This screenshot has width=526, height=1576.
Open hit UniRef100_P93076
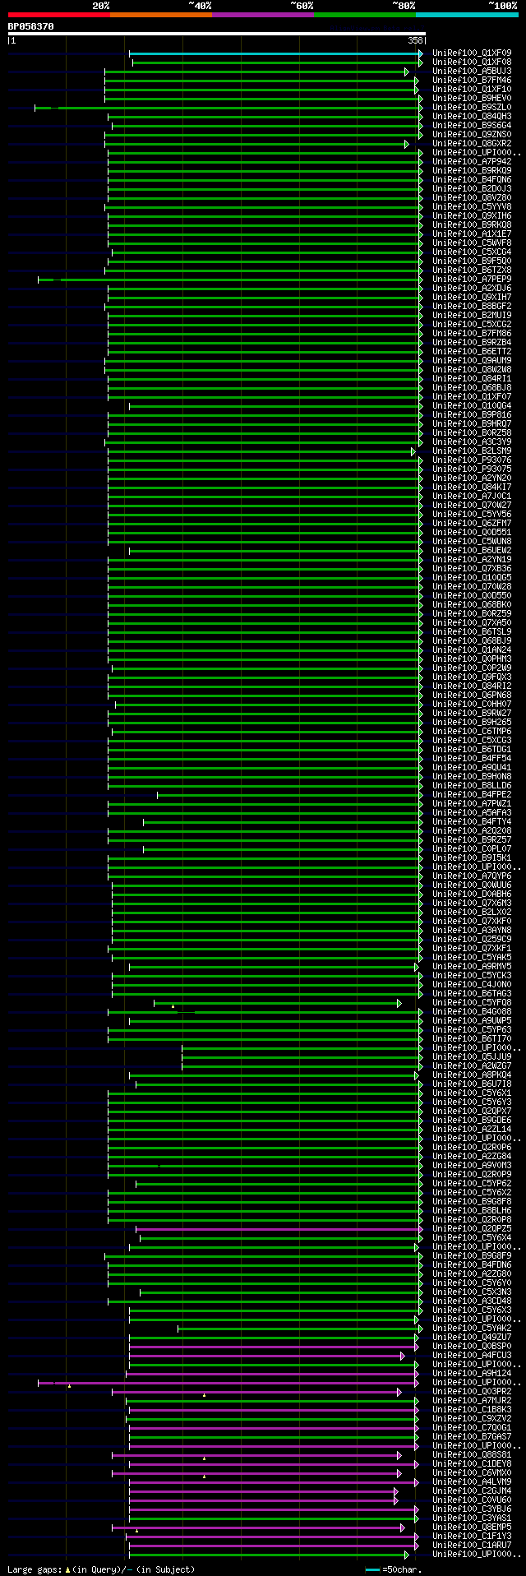pos(472,460)
